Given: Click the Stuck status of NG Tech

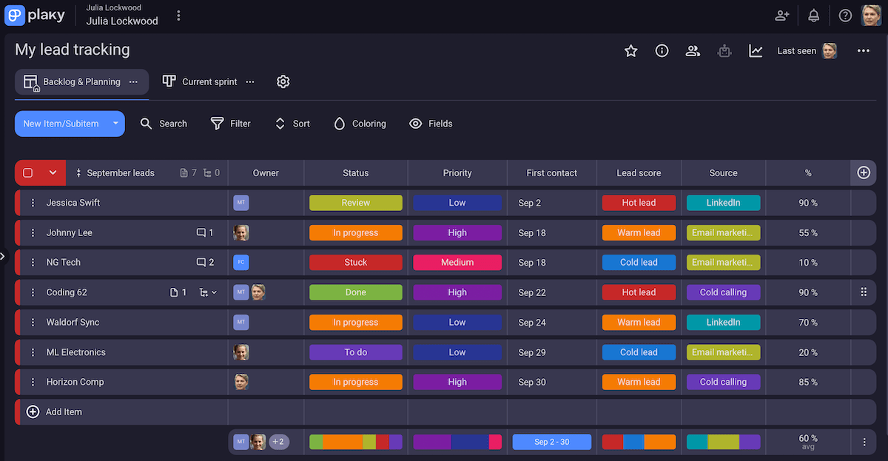Looking at the screenshot, I should click(x=355, y=262).
